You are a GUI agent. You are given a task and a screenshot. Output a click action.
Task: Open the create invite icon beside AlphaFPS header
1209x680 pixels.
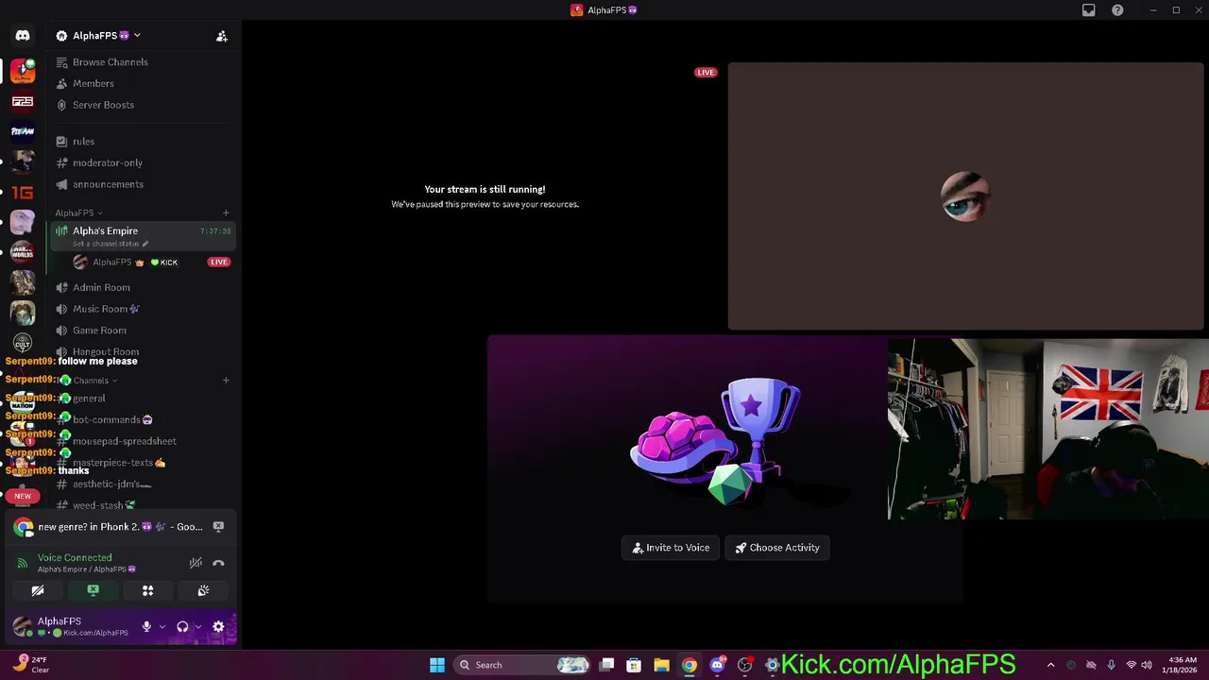point(222,36)
